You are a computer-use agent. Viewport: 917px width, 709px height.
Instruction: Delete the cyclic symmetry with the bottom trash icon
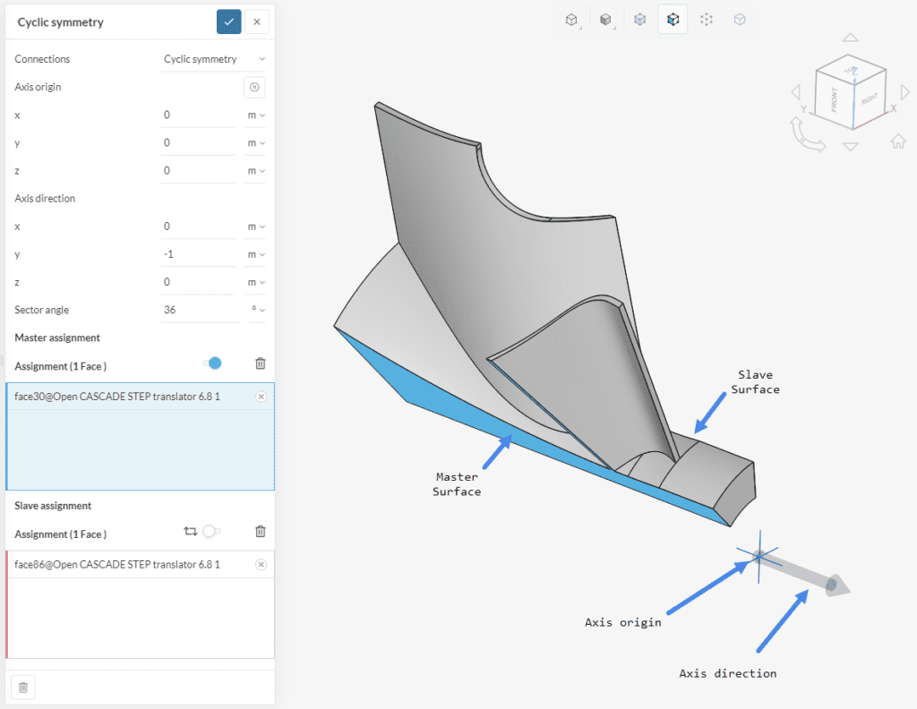23,688
